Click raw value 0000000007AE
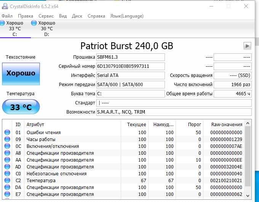This screenshot has height=202, width=259. point(226,146)
